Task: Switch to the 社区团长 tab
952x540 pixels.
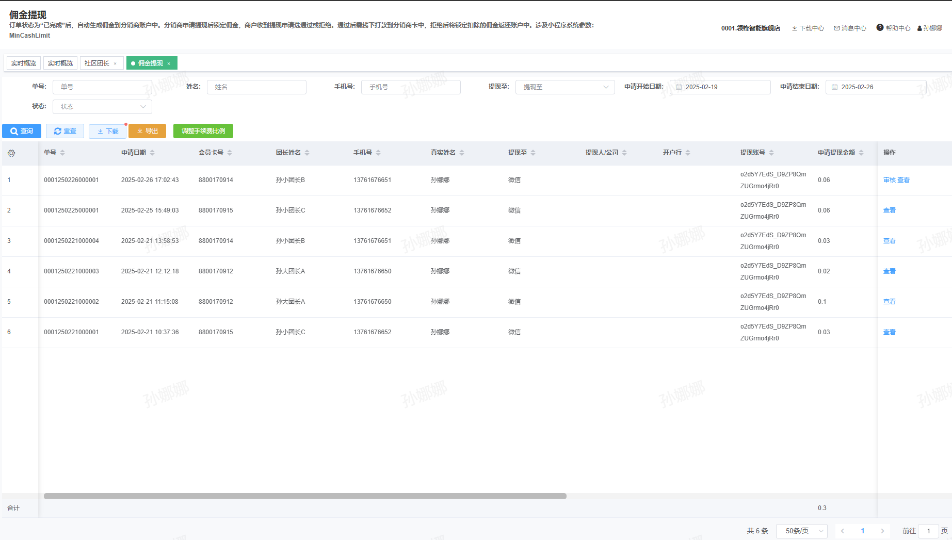Action: pos(97,63)
